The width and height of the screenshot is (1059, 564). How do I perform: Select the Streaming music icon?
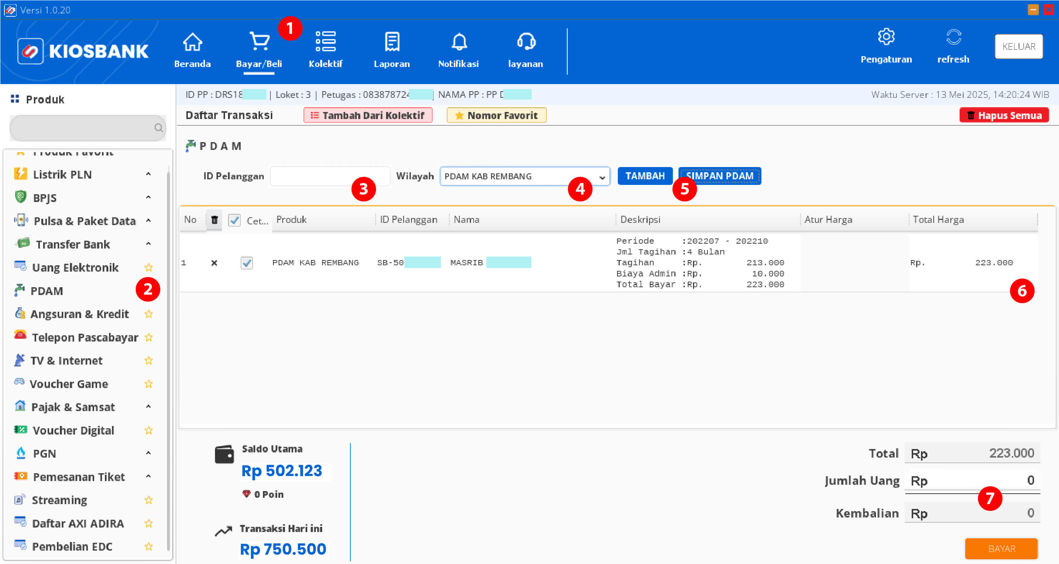click(x=20, y=500)
